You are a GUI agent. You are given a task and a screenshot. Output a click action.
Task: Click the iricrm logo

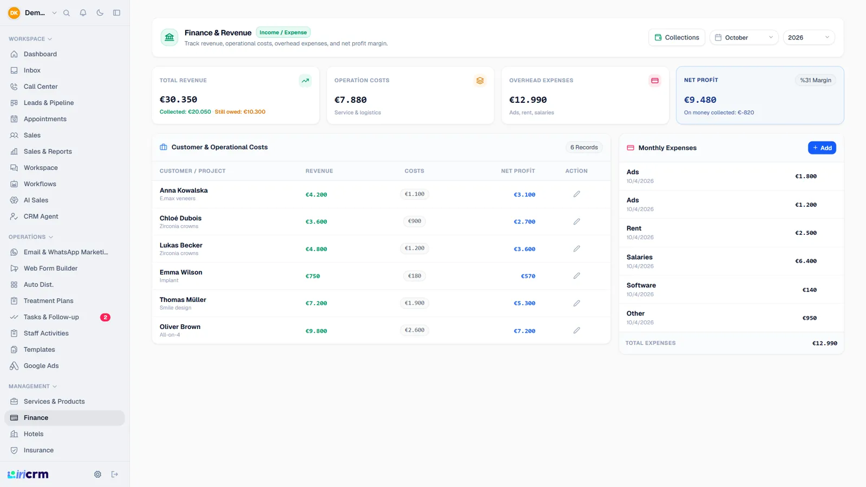coord(28,475)
